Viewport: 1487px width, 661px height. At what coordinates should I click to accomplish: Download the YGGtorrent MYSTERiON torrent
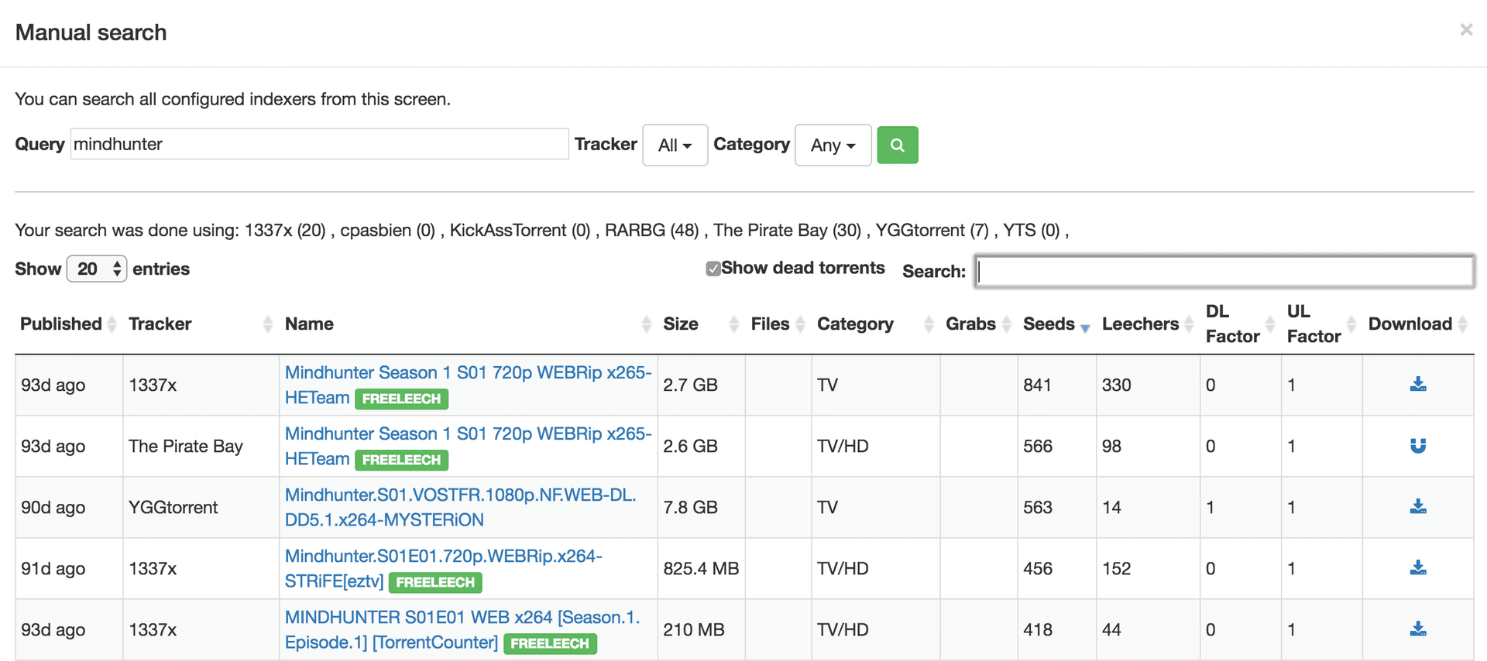(1417, 507)
